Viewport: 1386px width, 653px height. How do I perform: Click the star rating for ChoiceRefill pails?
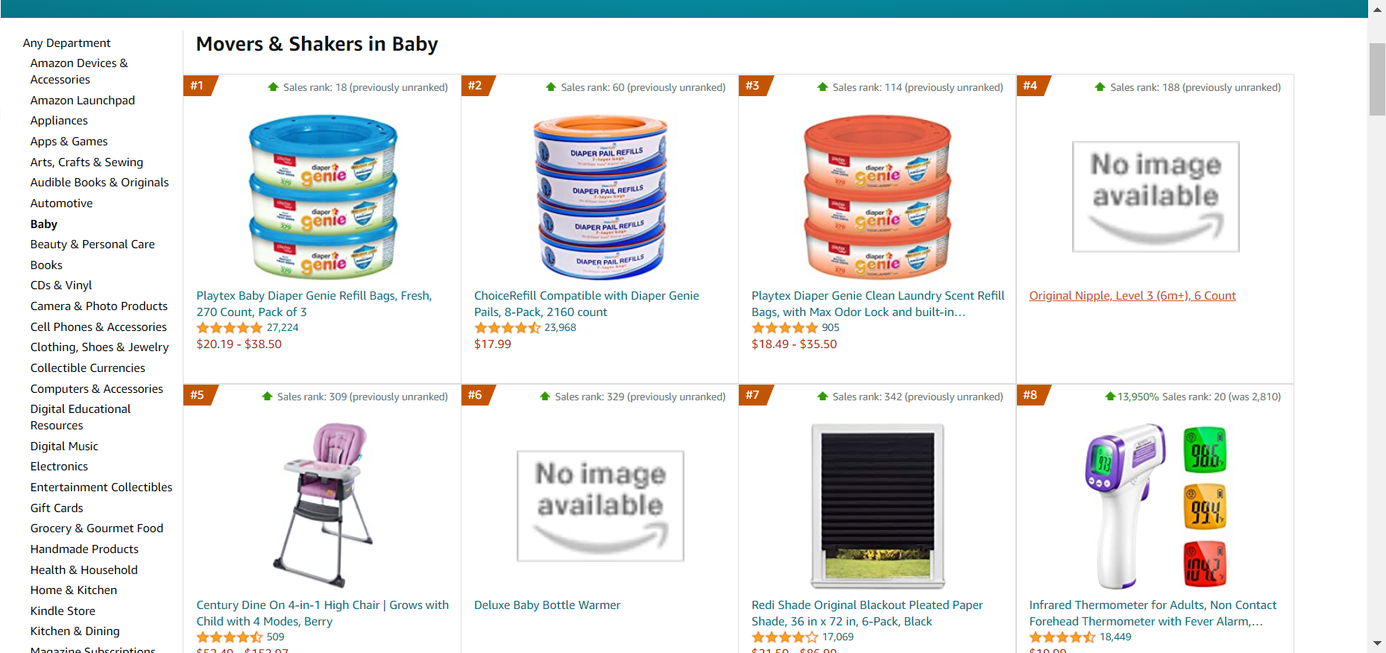tap(507, 328)
